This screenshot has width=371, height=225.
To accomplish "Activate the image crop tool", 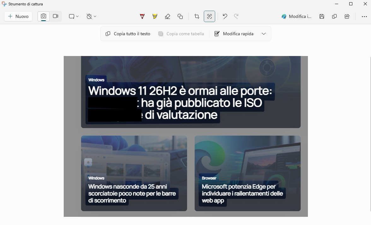I will [x=197, y=16].
